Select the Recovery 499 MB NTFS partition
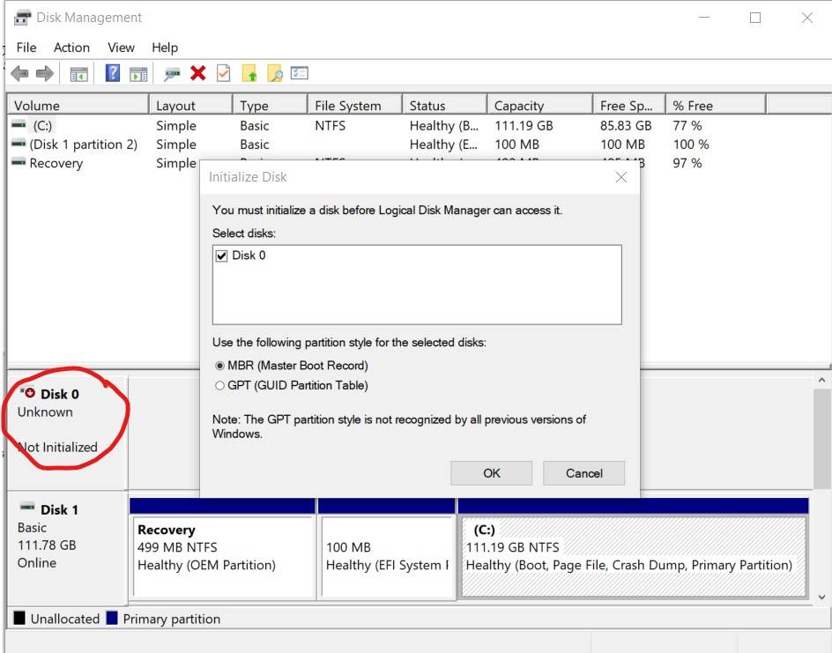The width and height of the screenshot is (832, 653). tap(222, 549)
